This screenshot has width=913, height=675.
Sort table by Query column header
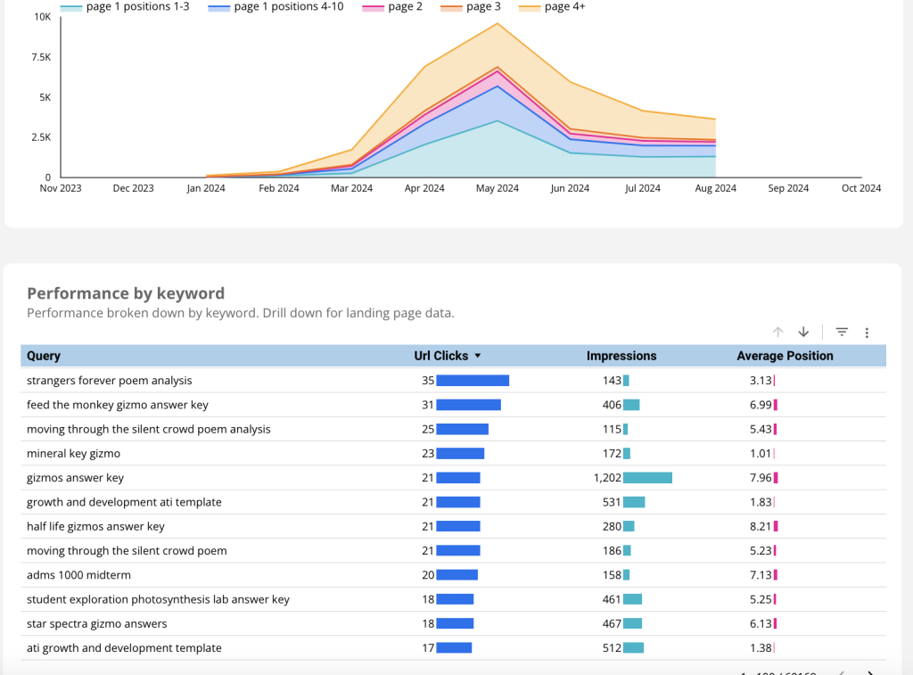(44, 356)
